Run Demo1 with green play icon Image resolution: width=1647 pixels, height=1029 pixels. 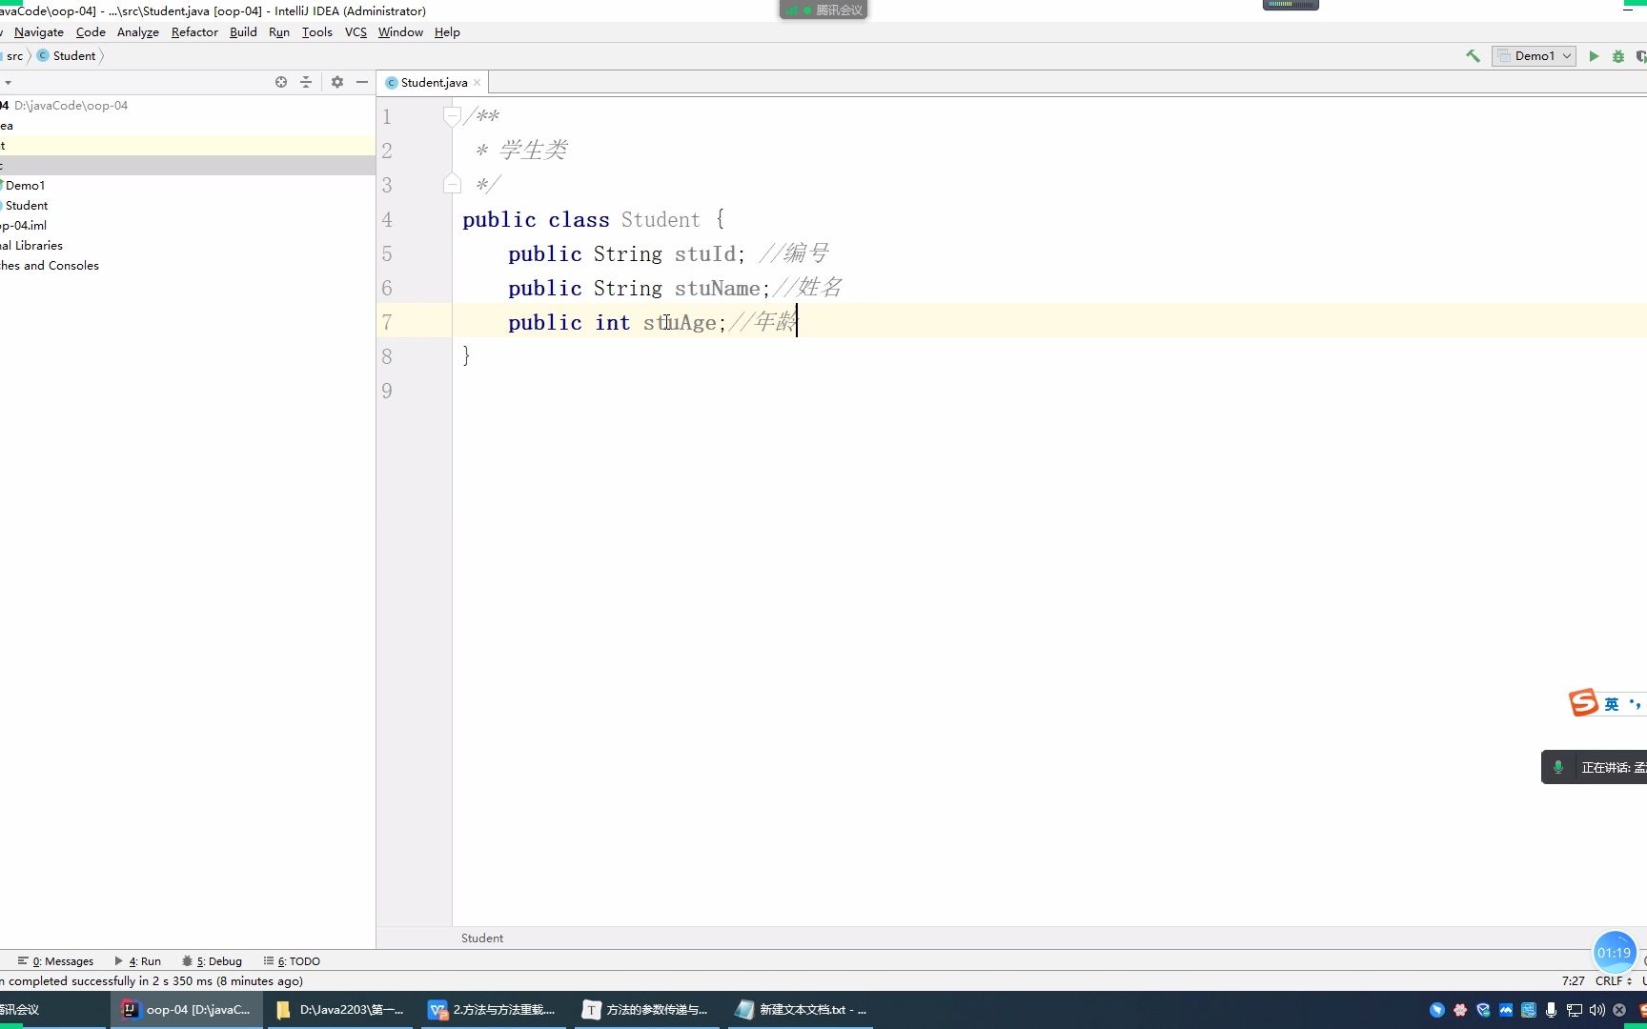pyautogui.click(x=1594, y=56)
